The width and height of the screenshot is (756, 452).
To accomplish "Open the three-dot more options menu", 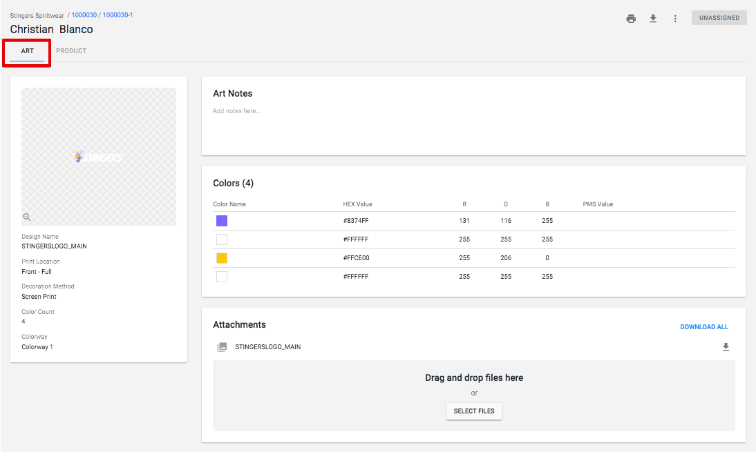I will click(x=675, y=19).
